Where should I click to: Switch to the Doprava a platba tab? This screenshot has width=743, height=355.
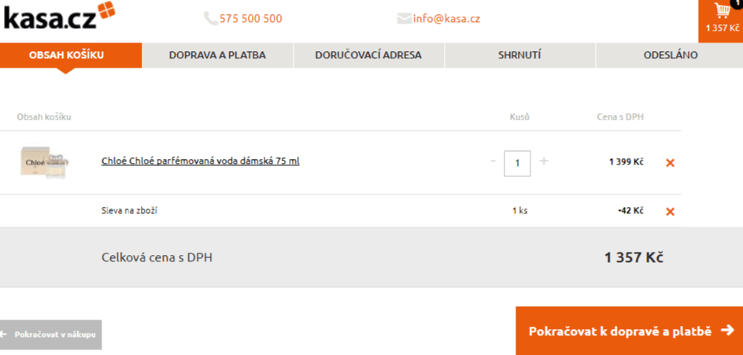(x=217, y=55)
